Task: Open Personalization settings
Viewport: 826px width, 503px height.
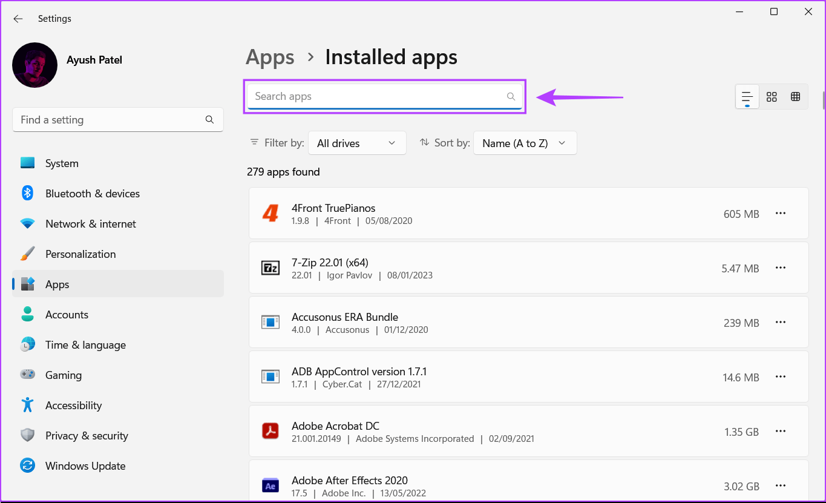Action: (x=118, y=254)
